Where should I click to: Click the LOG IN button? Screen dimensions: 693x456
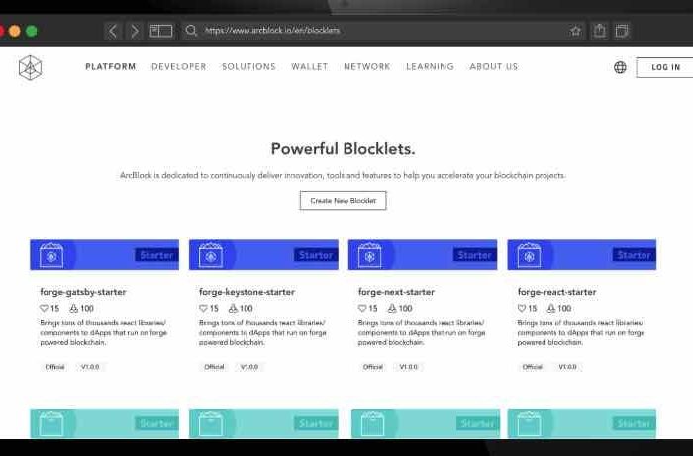tap(664, 67)
